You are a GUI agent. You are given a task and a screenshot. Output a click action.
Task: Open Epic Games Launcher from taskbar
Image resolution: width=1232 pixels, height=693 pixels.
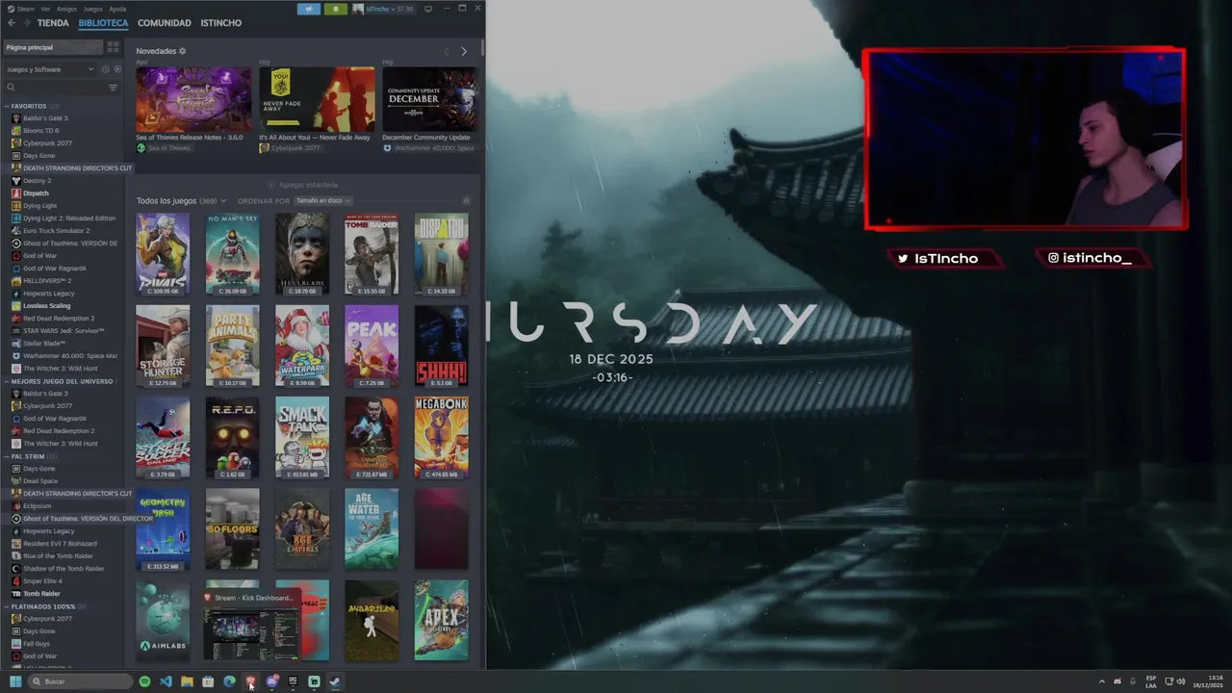coord(293,681)
